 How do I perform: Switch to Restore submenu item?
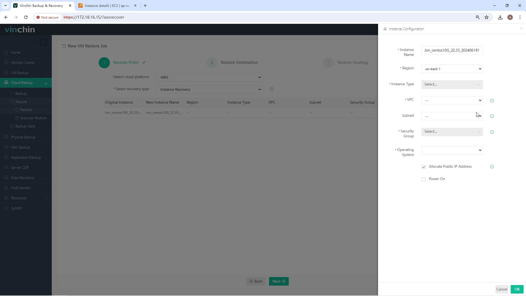[26, 110]
